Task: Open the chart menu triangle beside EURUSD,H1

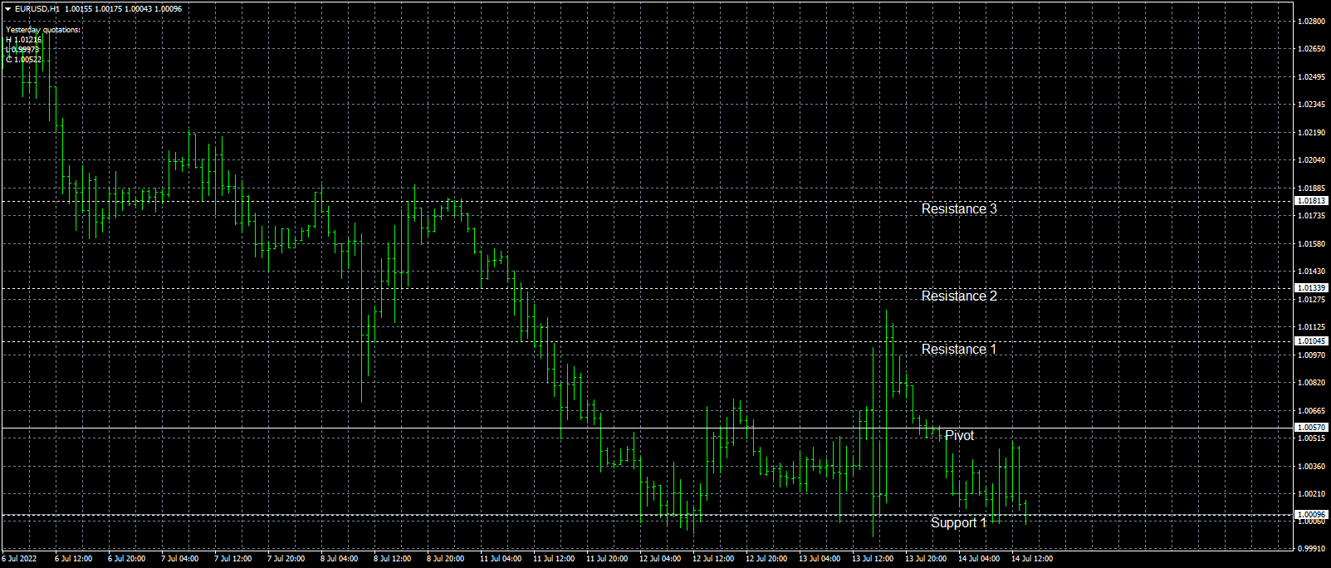Action: (7, 8)
